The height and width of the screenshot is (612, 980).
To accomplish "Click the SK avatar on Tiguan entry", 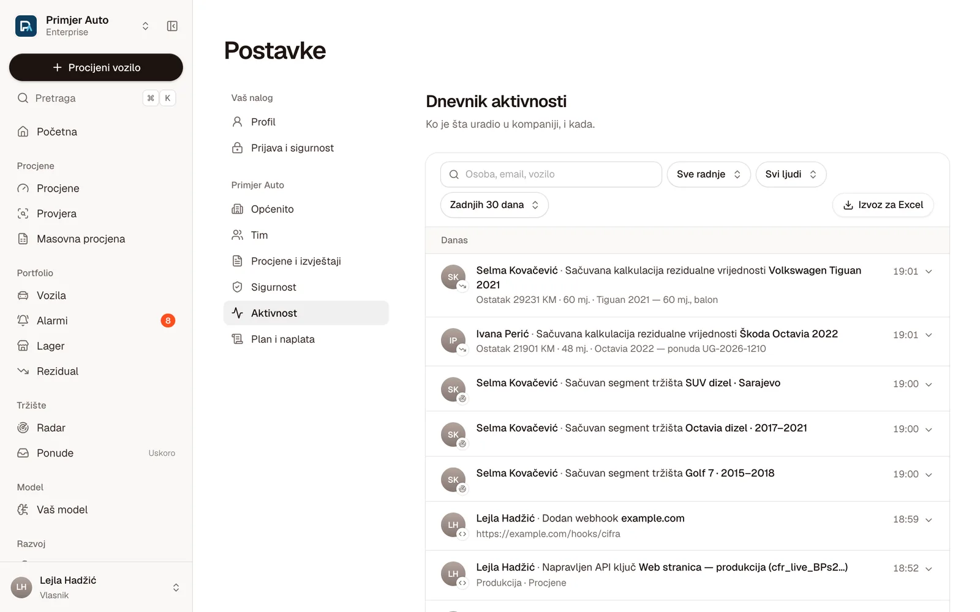I will click(453, 277).
